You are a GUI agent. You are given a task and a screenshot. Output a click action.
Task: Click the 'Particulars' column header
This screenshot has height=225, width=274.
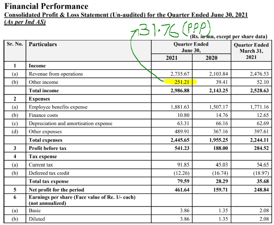tap(43, 44)
